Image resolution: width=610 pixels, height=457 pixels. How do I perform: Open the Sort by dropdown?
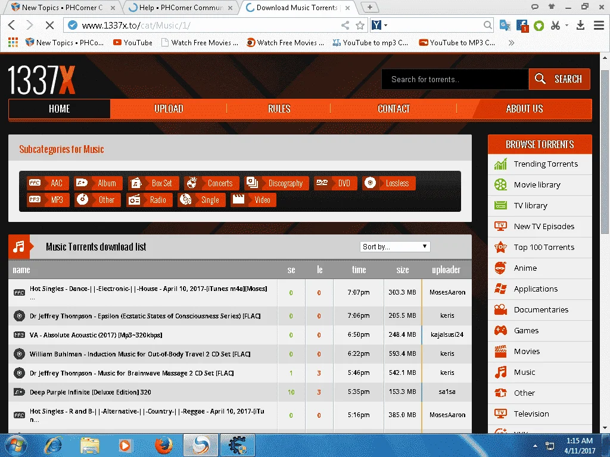pyautogui.click(x=395, y=247)
